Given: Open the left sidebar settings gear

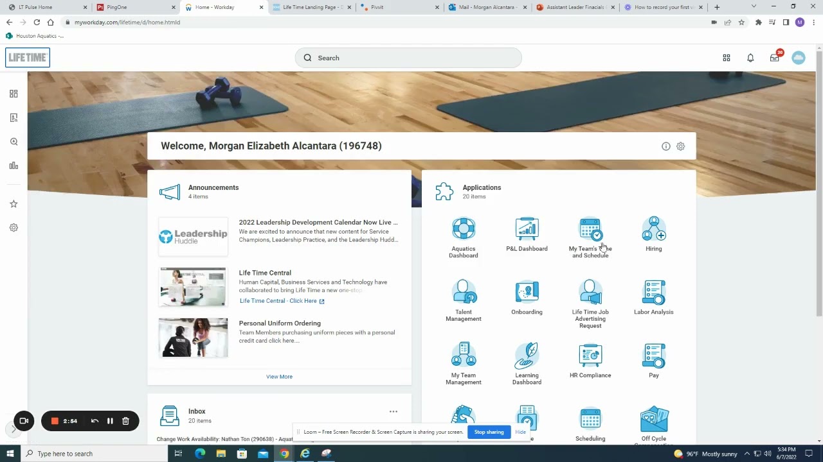Looking at the screenshot, I should (14, 228).
